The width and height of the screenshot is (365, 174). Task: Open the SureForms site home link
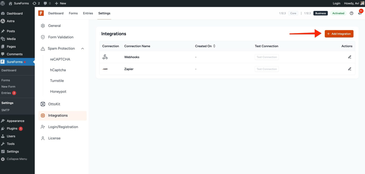click(19, 3)
